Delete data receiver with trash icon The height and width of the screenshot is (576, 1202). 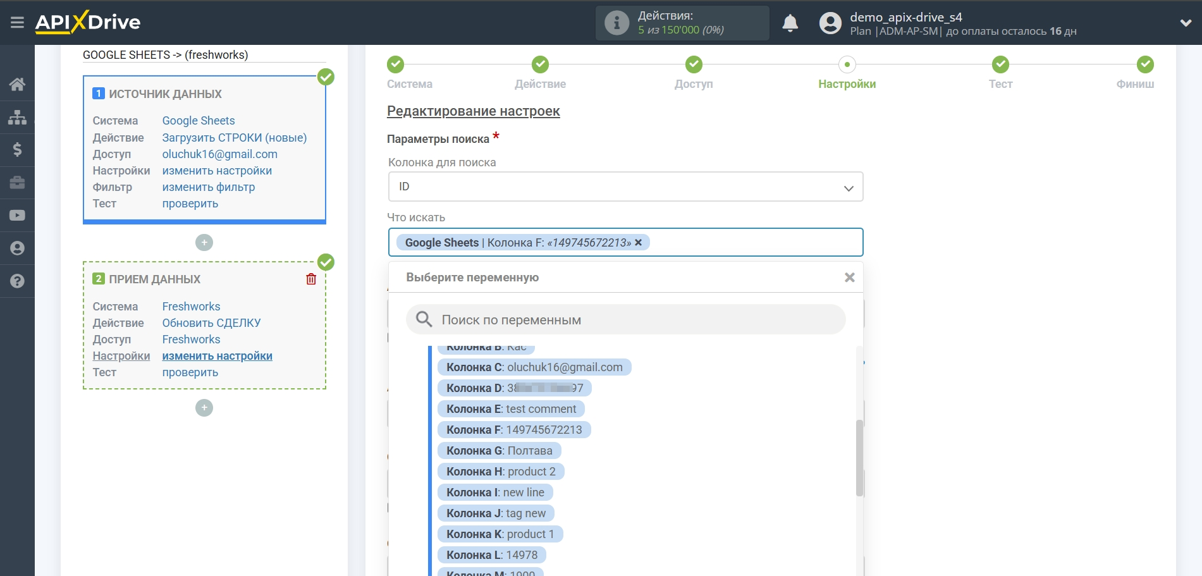click(311, 279)
